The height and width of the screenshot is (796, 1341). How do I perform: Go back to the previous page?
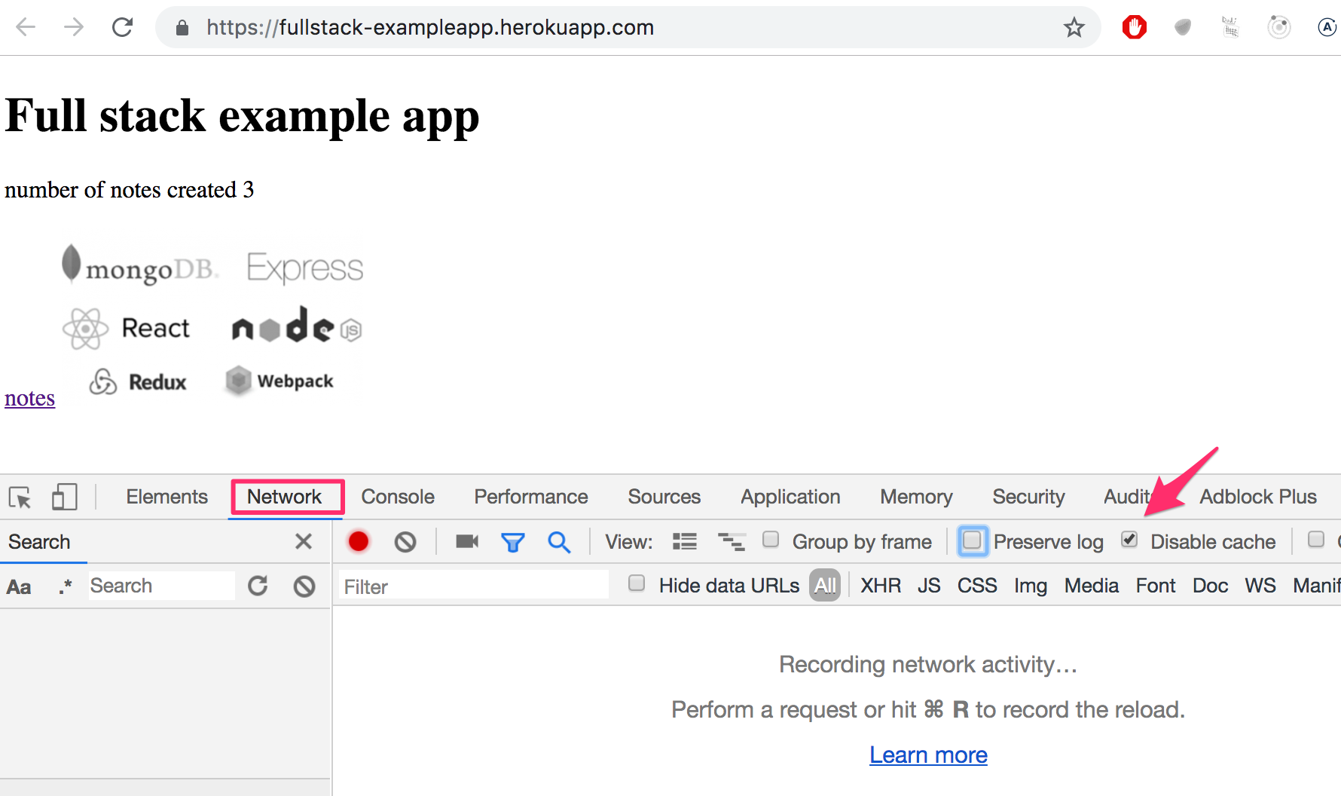pyautogui.click(x=26, y=28)
